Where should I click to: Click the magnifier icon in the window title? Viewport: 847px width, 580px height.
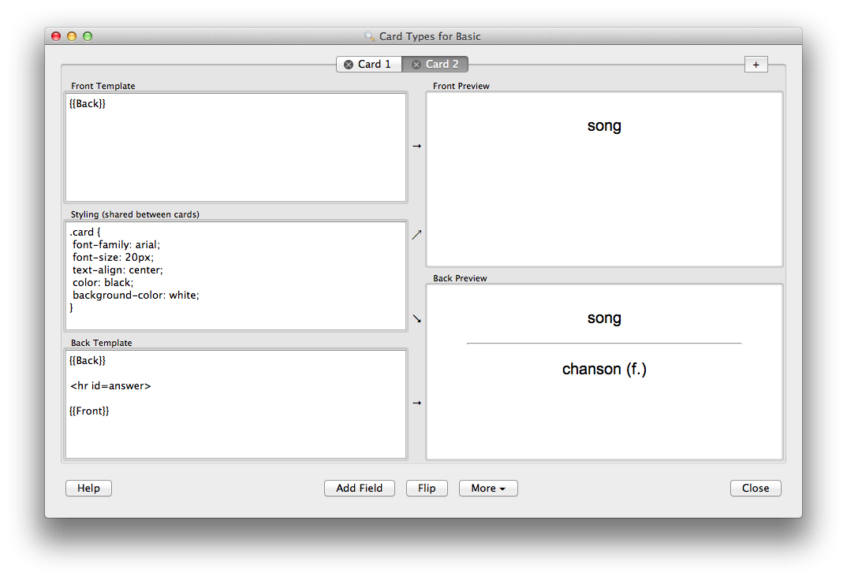tap(369, 36)
